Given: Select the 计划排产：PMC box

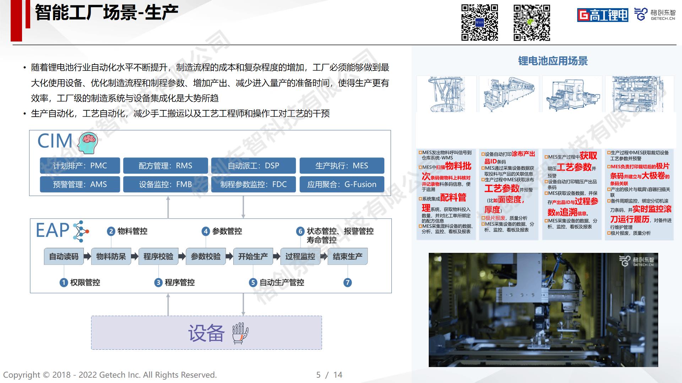Looking at the screenshot, I should [x=80, y=166].
